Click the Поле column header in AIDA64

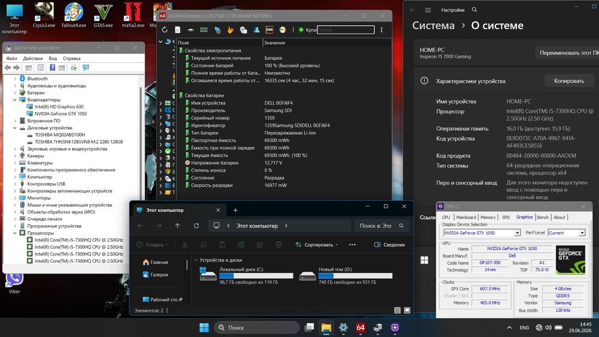219,42
